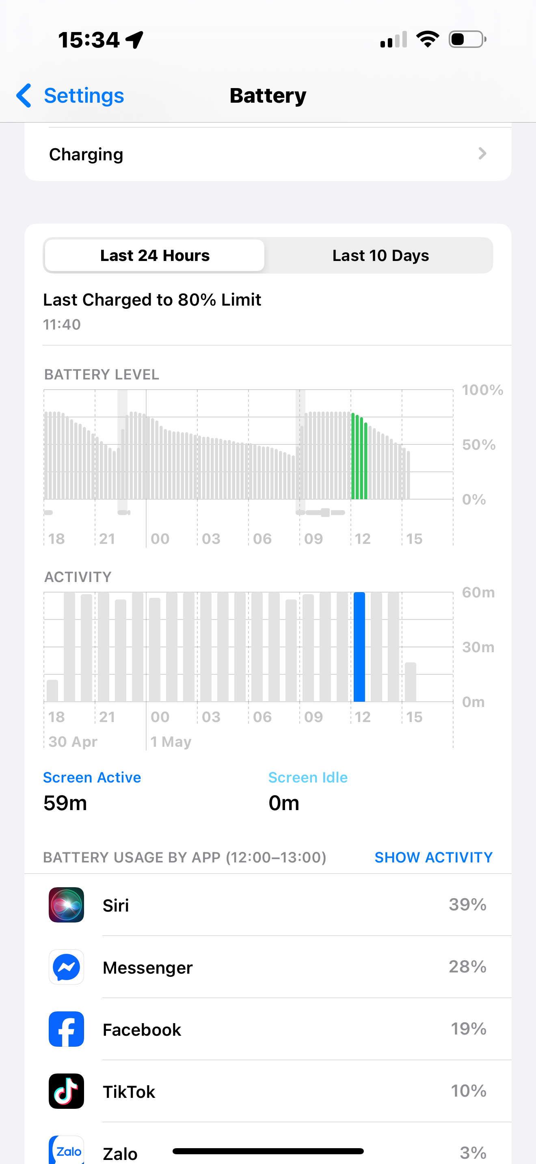Tap the Messenger app icon
This screenshot has width=536, height=1164.
66,966
